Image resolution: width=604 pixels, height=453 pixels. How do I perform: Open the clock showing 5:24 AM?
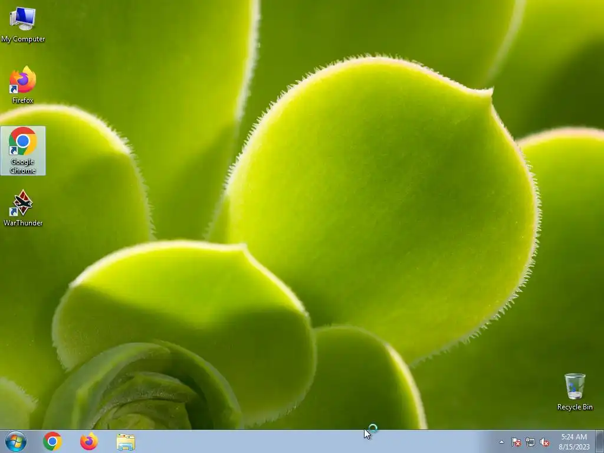tap(574, 442)
